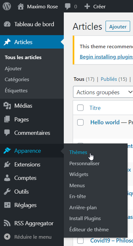Click Créer in the admin bar
133x246 pixels.
click(x=100, y=7)
